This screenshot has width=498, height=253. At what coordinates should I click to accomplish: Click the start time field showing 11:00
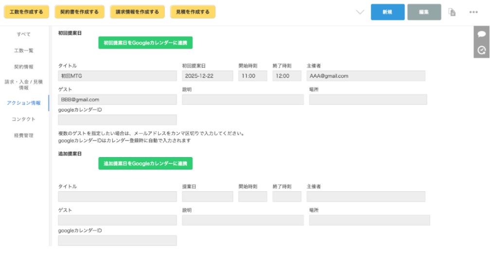pyautogui.click(x=253, y=76)
